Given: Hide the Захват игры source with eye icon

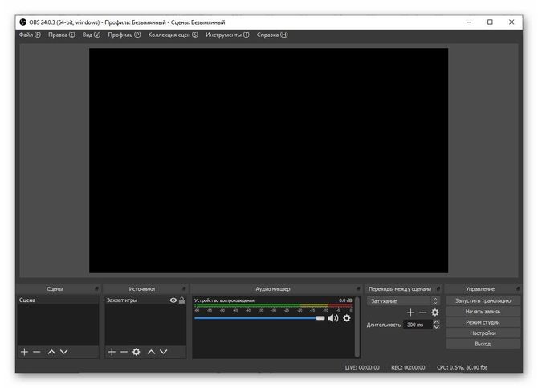Looking at the screenshot, I should [x=173, y=300].
